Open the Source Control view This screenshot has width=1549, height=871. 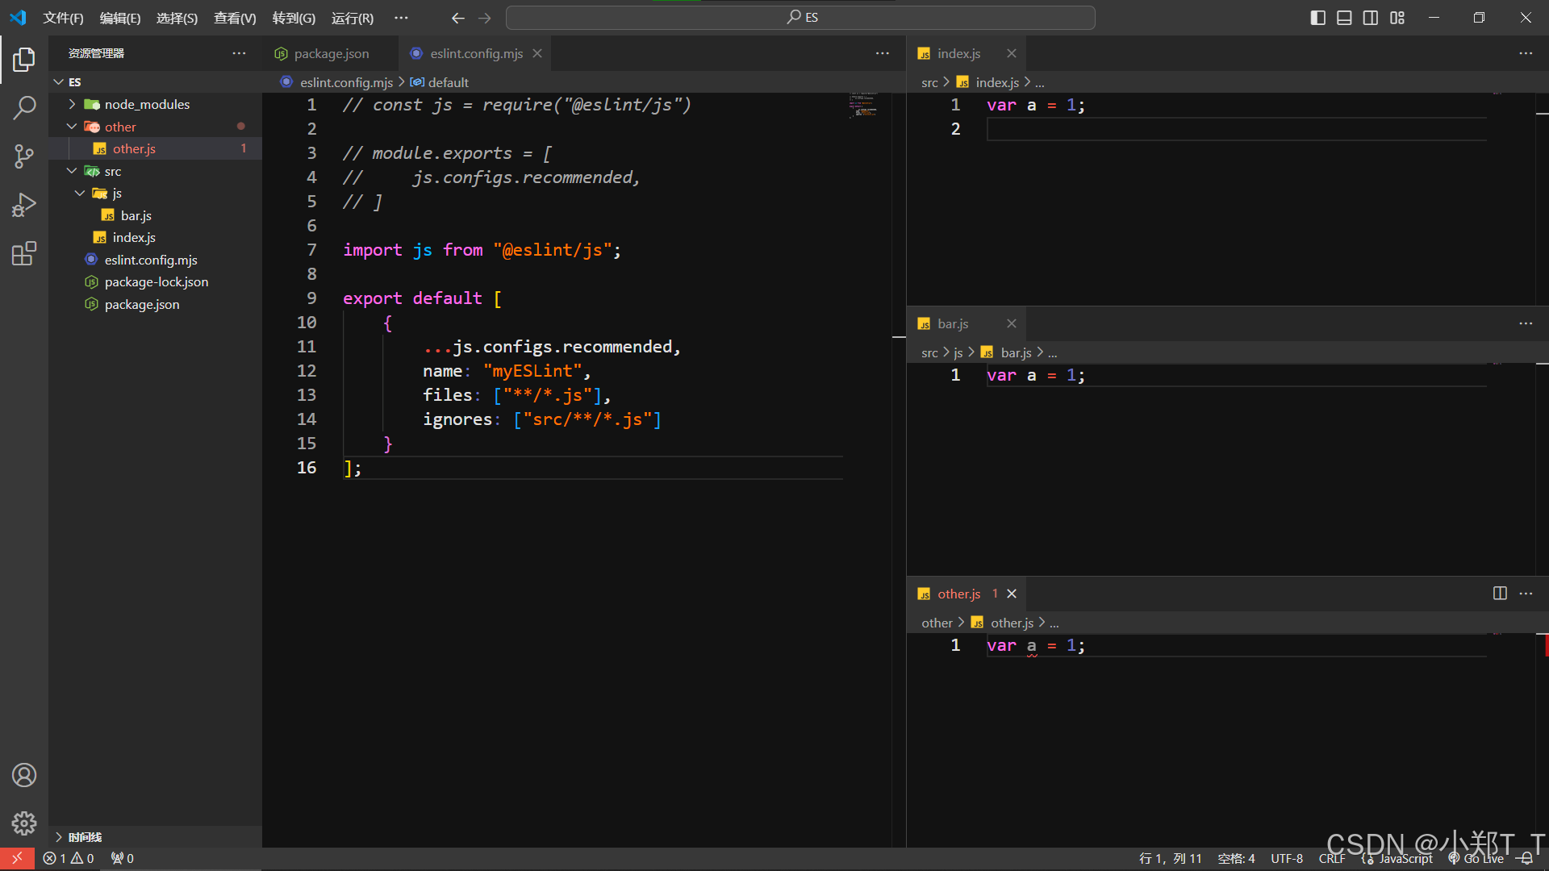point(24,156)
